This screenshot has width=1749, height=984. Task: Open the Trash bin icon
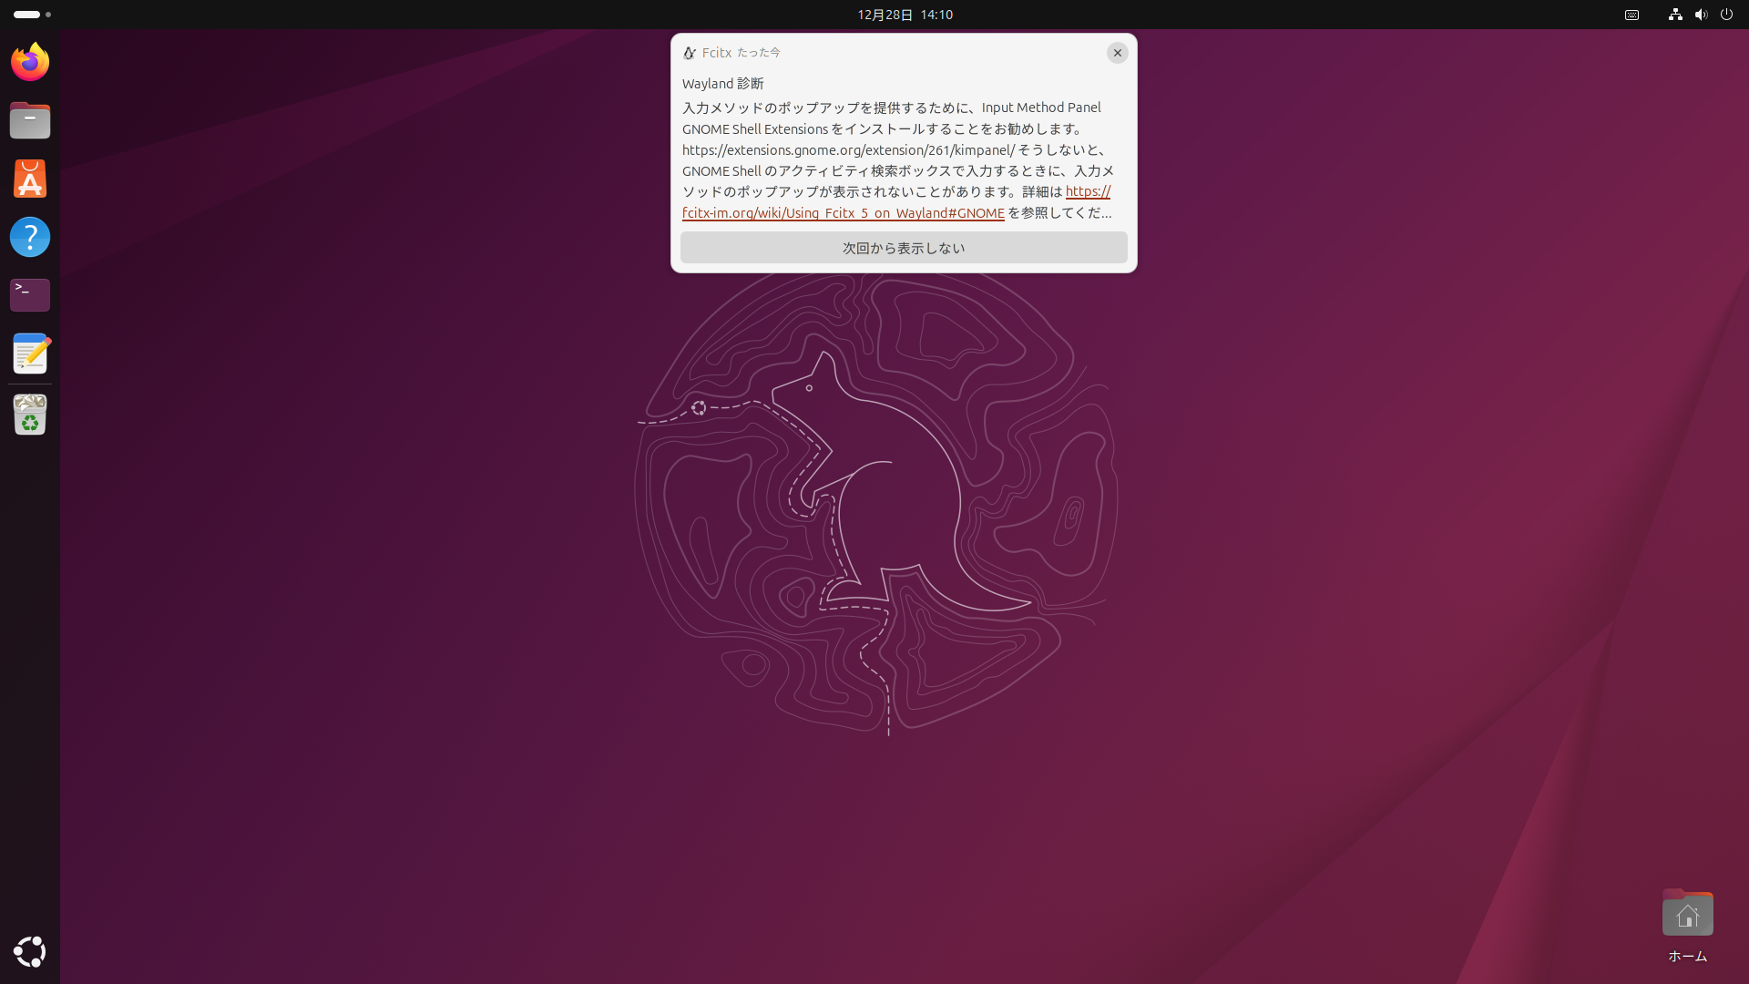point(30,415)
